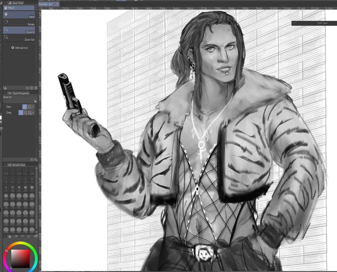Pick bright red in the color square
Image resolution: width=337 pixels, height=272 pixels.
point(29,250)
